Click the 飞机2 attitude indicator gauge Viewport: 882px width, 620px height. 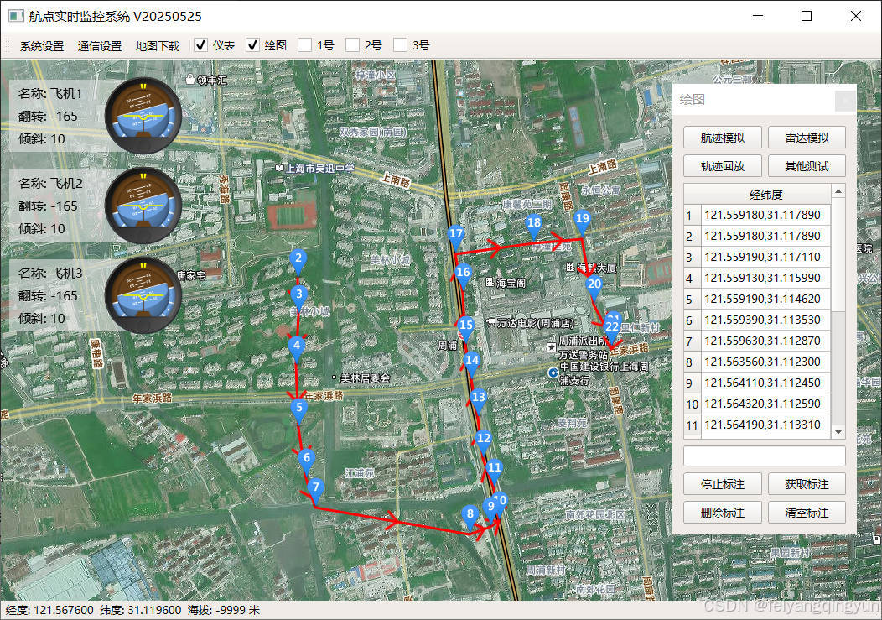click(143, 206)
